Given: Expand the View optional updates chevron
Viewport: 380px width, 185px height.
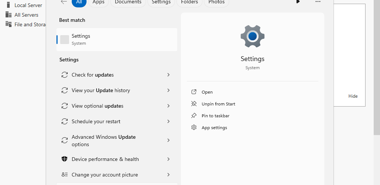Looking at the screenshot, I should (x=168, y=106).
